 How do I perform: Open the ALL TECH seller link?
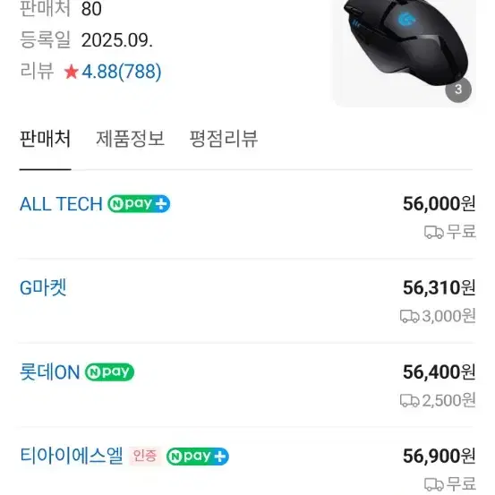point(61,204)
